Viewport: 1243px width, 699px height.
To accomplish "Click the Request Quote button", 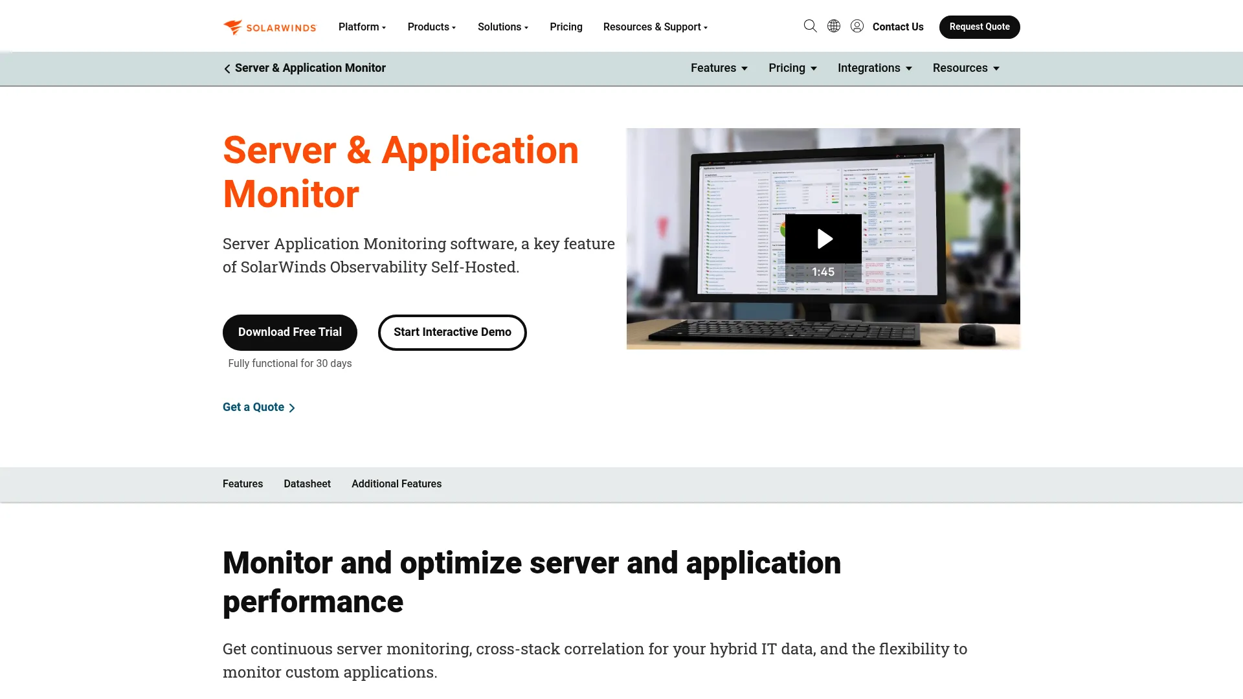I will (x=980, y=27).
